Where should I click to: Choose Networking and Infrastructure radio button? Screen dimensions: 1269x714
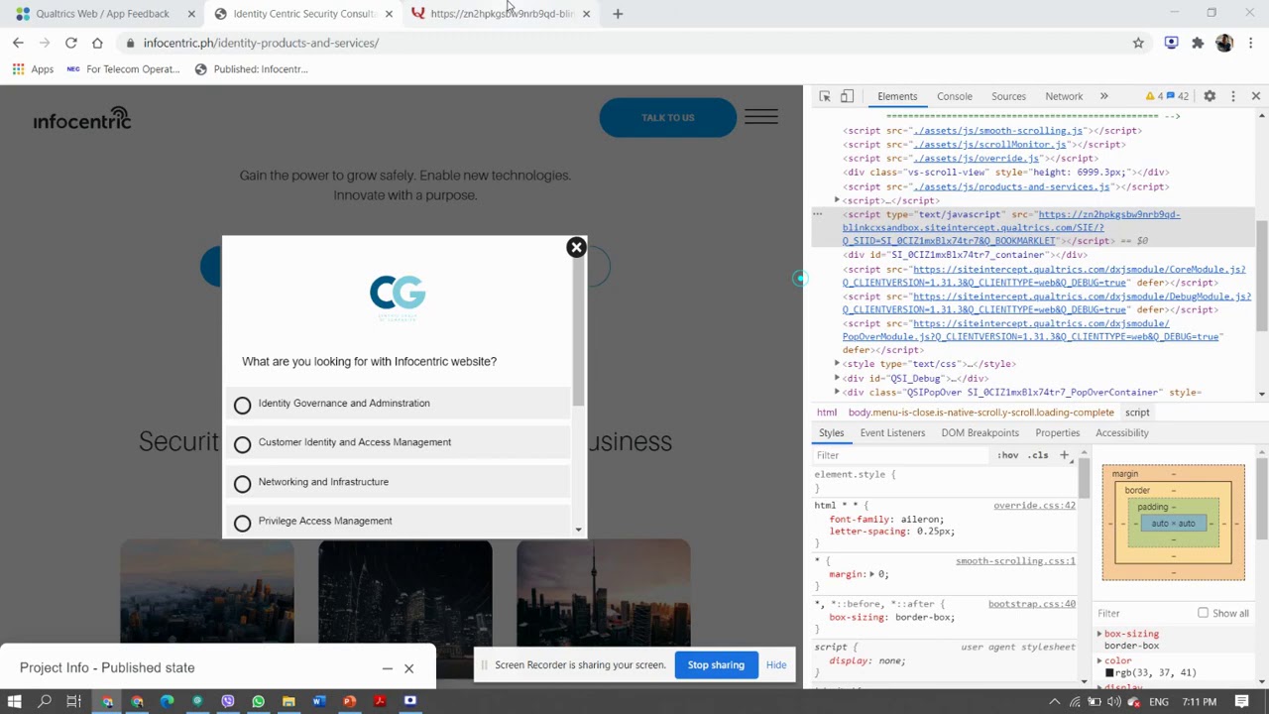tap(243, 484)
